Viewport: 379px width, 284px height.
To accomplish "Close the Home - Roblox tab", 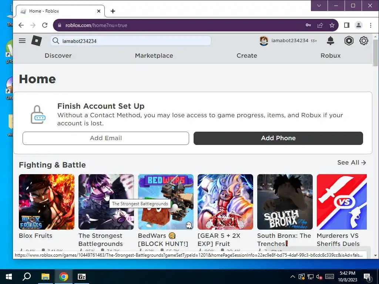I will tap(98, 11).
